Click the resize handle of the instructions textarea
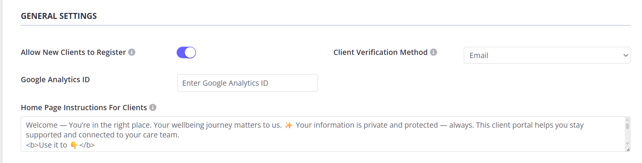The image size is (642, 163). 628,149
